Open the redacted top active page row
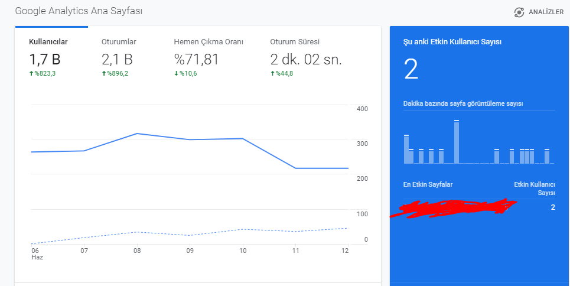Screen dimensions: 570x286 [x=479, y=207]
